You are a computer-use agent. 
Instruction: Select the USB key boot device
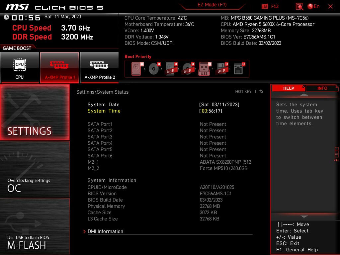point(205,69)
